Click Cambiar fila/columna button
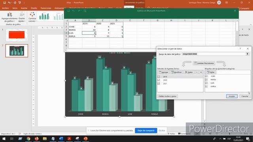This screenshot has height=142, width=253. [x=204, y=63]
